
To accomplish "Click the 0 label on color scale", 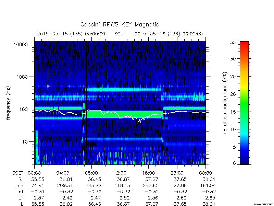I will (x=234, y=163).
